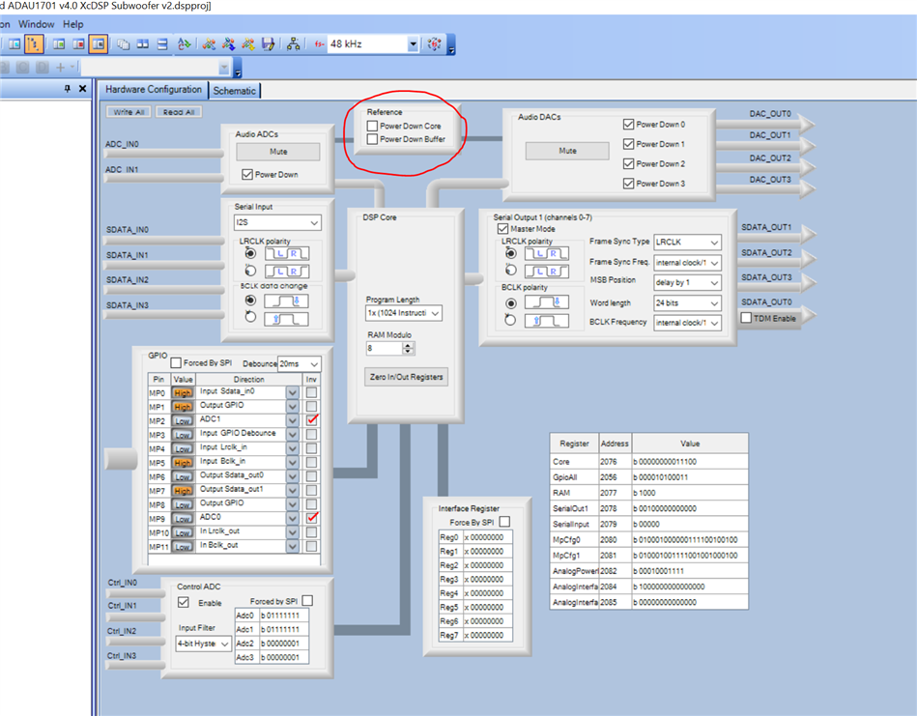Enable the Power Down Buffer checkbox
The width and height of the screenshot is (917, 716).
[372, 139]
